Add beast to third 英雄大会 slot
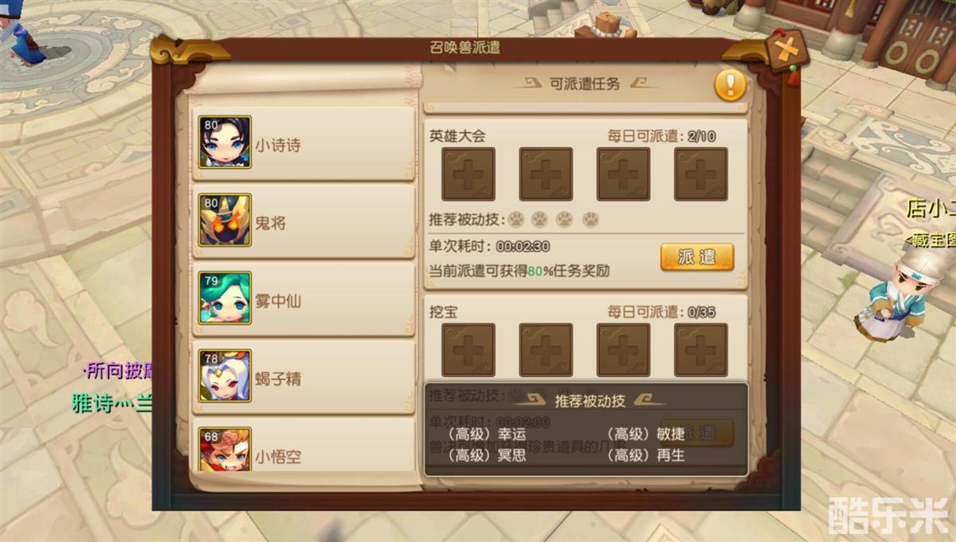The height and width of the screenshot is (542, 956). tap(623, 174)
